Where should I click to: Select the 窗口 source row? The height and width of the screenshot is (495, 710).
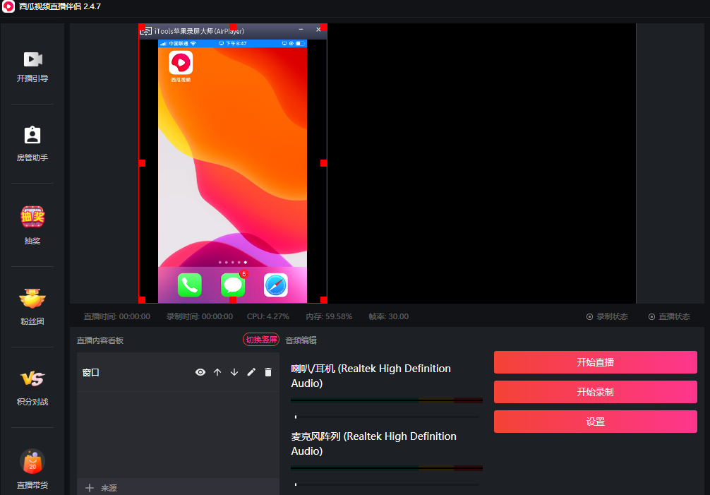pos(178,372)
